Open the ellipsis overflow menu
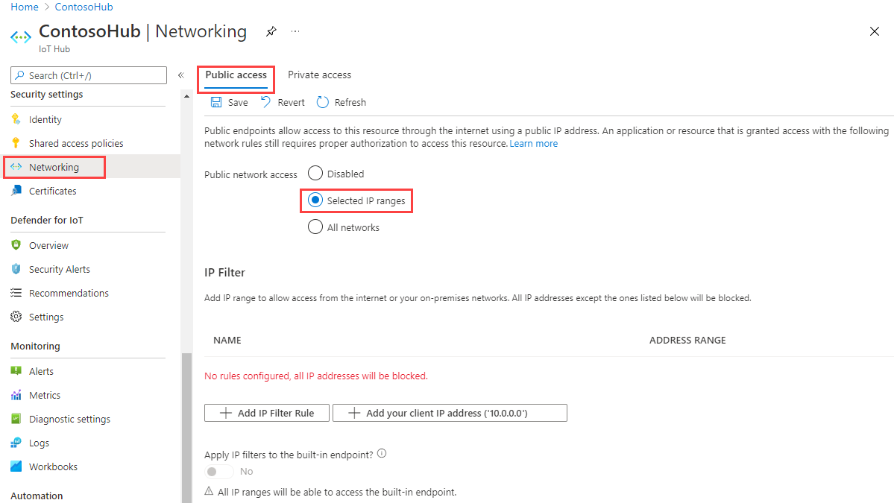 pos(295,31)
